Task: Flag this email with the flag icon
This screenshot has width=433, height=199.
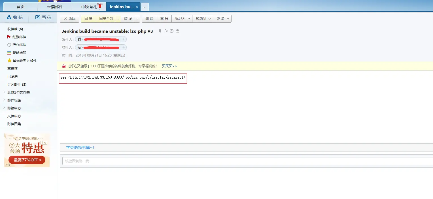Action: click(x=166, y=31)
